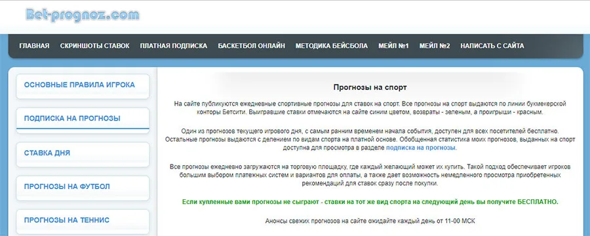The image size is (590, 236).
Task: Open БАСКЕТБОЛ ОНЛАЙН menu item
Action: (251, 46)
